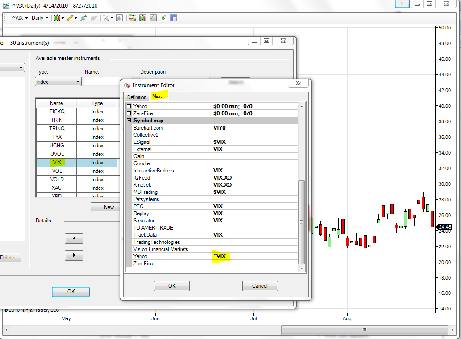Close the Instrument Editor window

tap(299, 83)
